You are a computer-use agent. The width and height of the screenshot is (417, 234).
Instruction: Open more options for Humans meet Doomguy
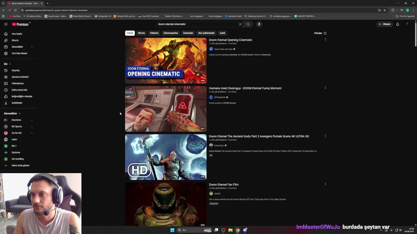click(x=325, y=88)
